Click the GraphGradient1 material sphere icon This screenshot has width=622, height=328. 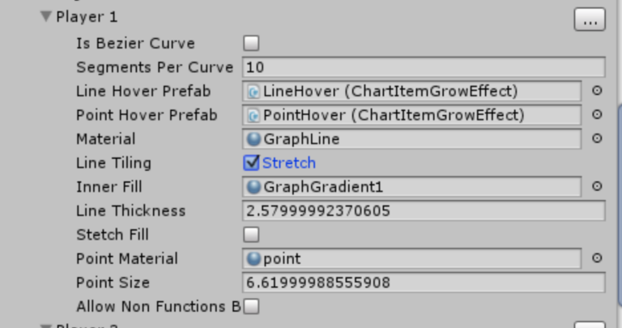click(253, 187)
